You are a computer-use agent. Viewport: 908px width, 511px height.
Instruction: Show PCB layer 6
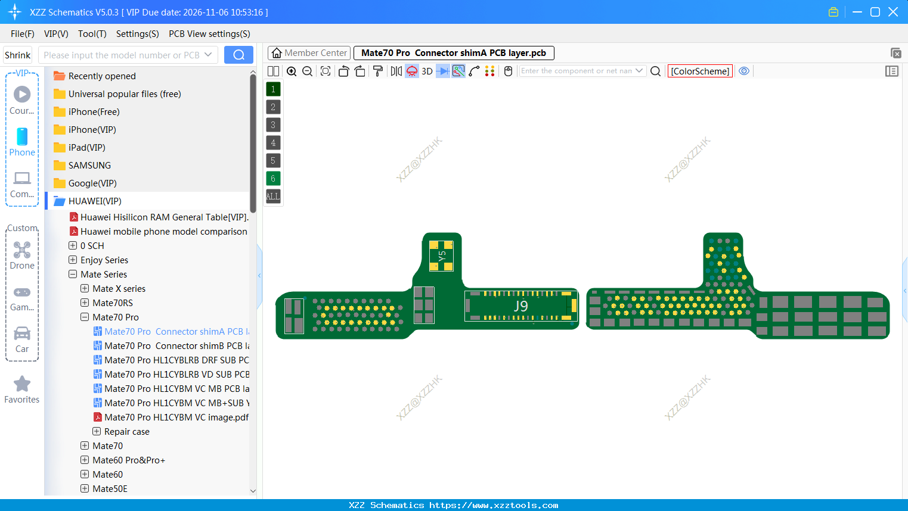273,179
